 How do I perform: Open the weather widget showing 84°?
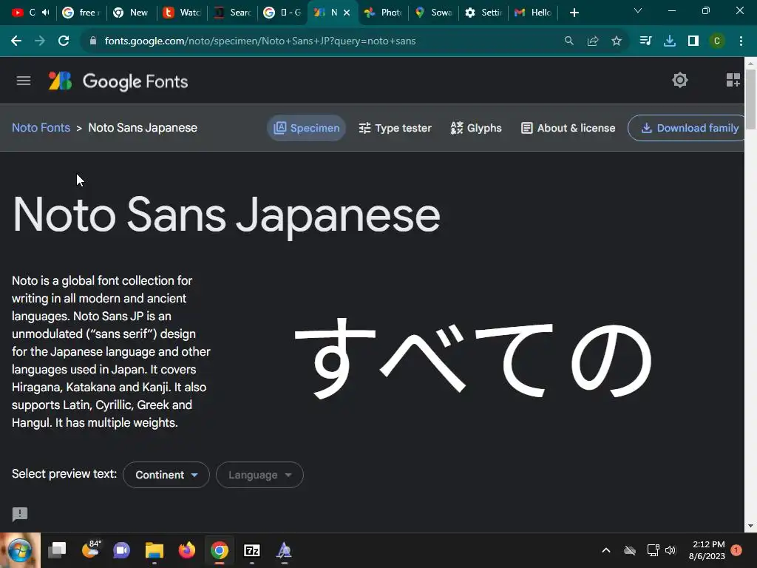tap(91, 550)
